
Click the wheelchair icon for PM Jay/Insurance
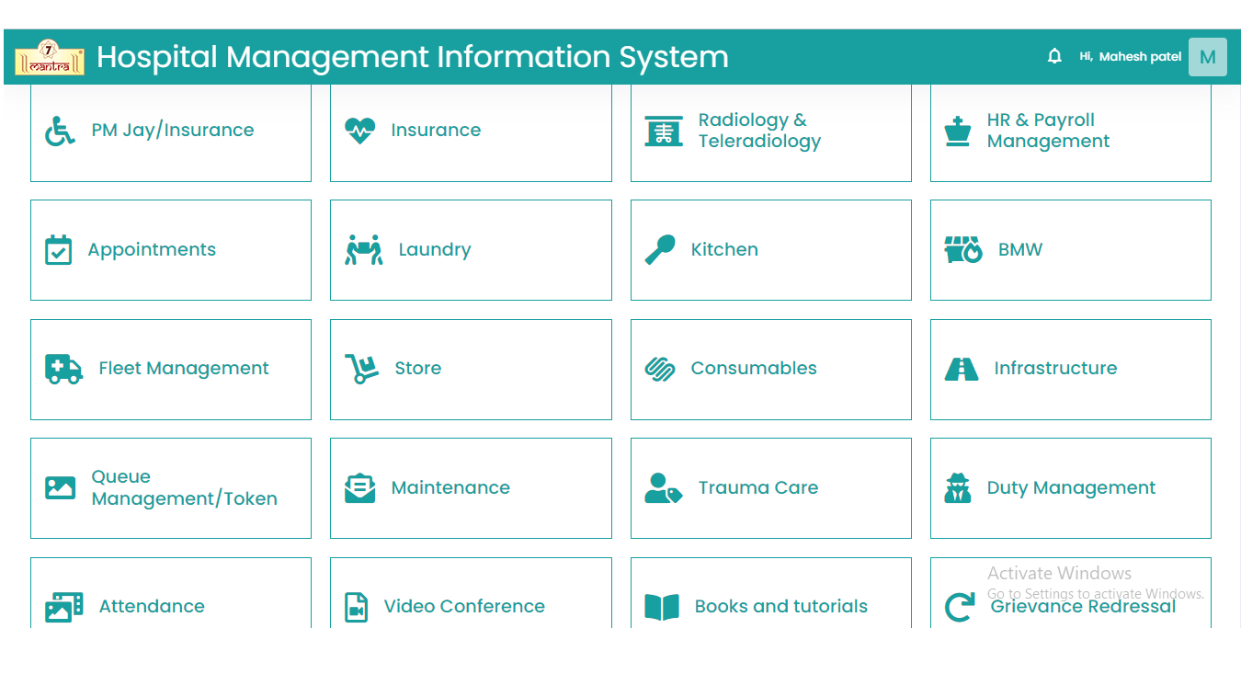[x=61, y=131]
